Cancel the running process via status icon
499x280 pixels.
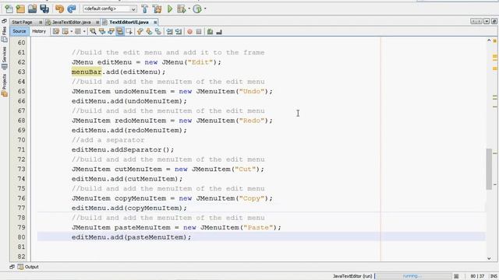(456, 276)
